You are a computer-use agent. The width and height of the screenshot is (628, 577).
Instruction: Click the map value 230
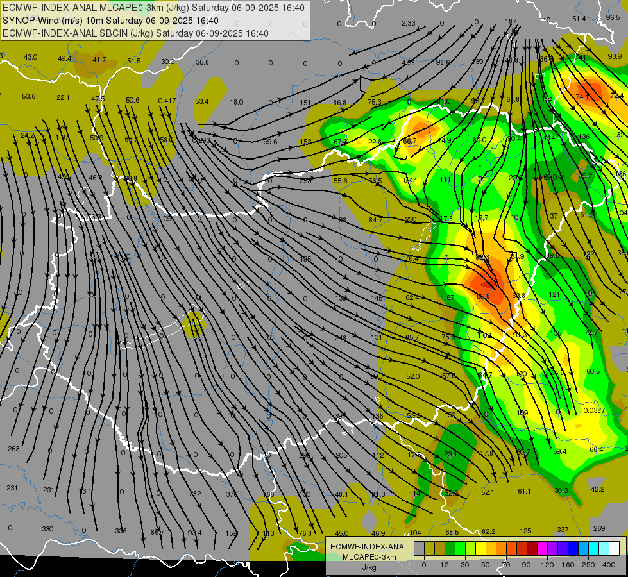click(x=411, y=219)
